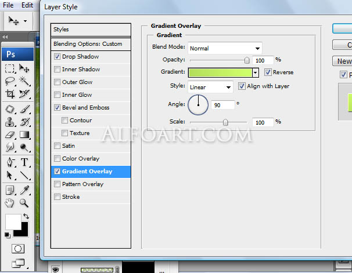Select the Hand tool
Image resolution: width=352 pixels, height=273 pixels.
click(10, 203)
